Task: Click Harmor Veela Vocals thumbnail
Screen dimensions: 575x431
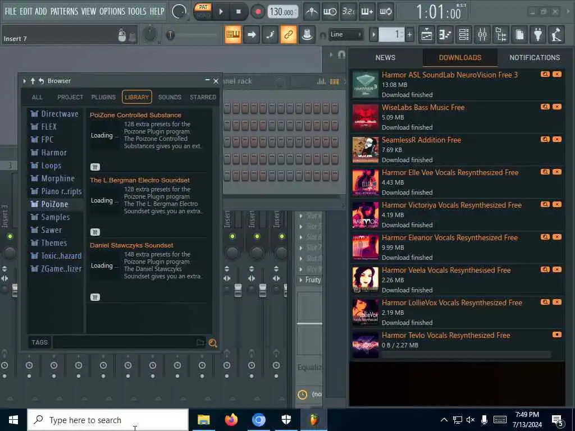Action: (x=365, y=279)
